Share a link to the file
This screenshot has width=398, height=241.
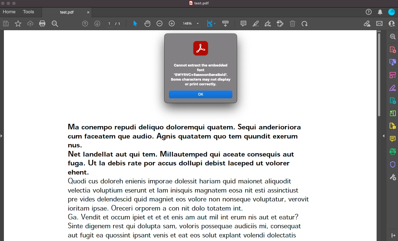(x=367, y=24)
